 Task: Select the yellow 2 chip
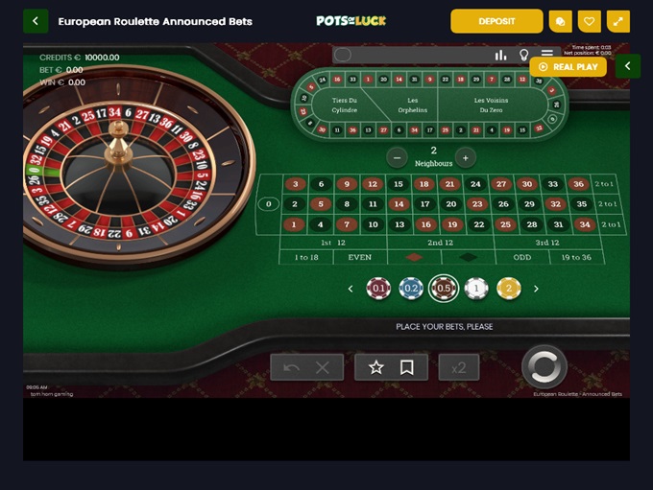509,289
